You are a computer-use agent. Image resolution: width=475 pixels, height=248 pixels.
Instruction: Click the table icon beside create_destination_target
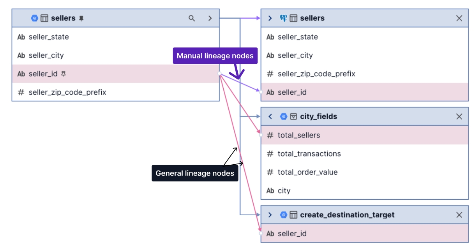(293, 215)
